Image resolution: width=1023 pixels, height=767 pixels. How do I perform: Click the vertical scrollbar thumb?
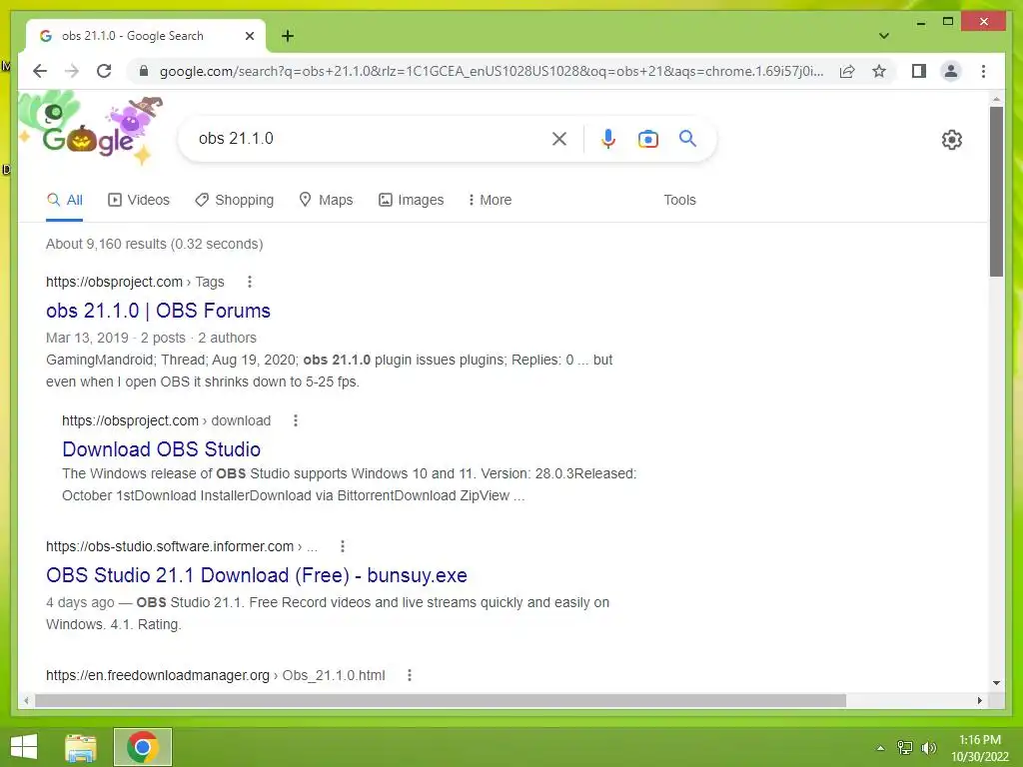click(x=996, y=191)
